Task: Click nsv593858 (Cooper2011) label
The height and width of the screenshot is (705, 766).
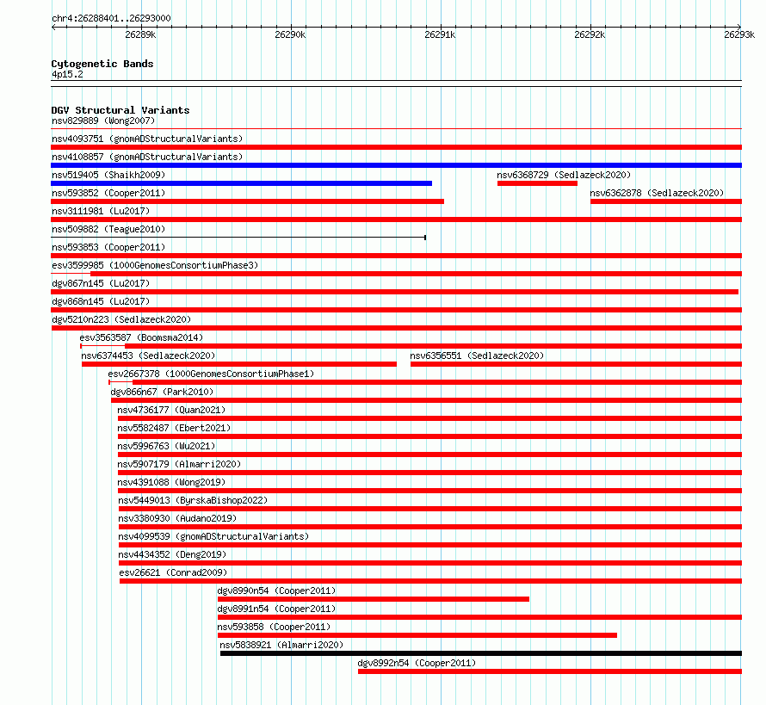Action: pos(274,627)
